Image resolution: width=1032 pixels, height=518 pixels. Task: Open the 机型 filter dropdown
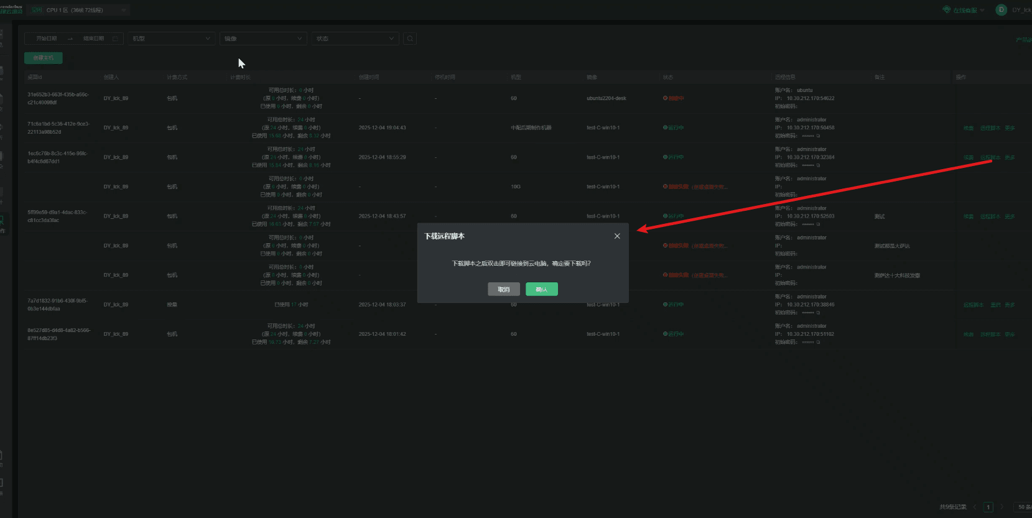click(x=171, y=39)
